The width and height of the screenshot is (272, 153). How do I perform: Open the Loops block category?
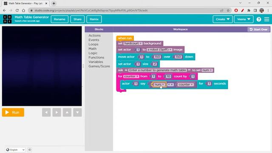tap(93, 44)
